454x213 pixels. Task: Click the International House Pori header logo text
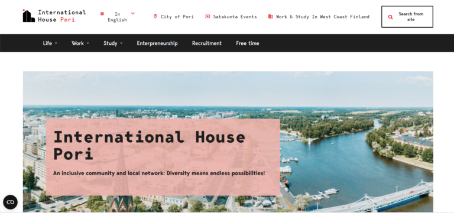point(62,16)
